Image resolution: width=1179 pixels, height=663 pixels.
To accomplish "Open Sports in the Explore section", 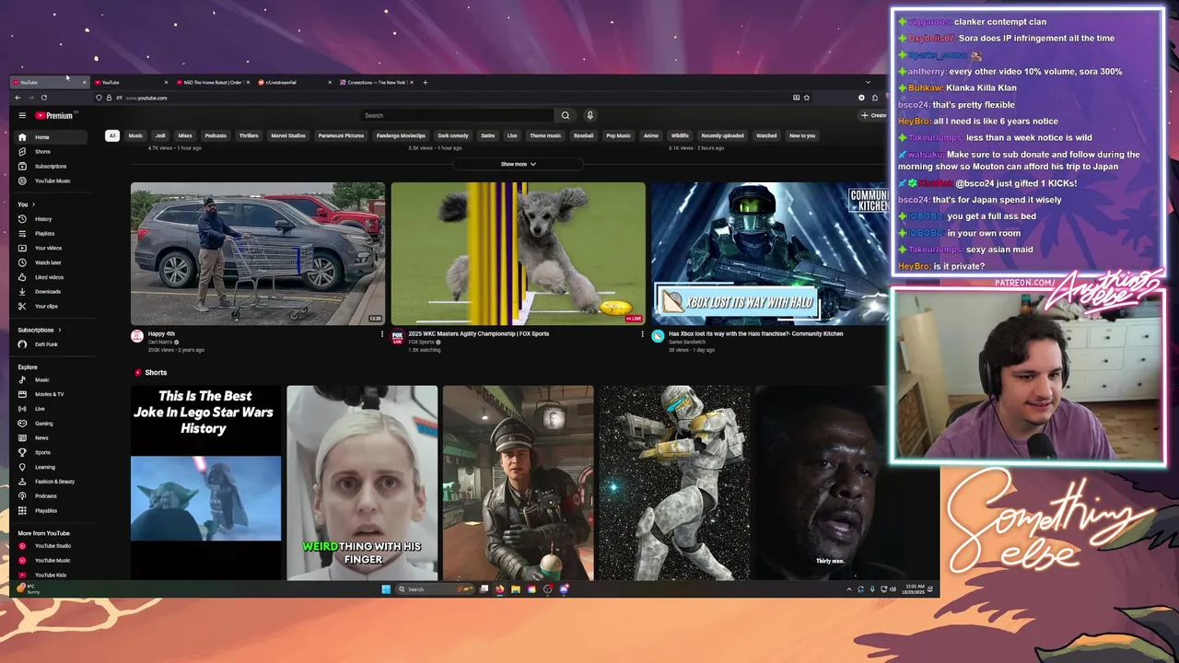I will point(52,452).
